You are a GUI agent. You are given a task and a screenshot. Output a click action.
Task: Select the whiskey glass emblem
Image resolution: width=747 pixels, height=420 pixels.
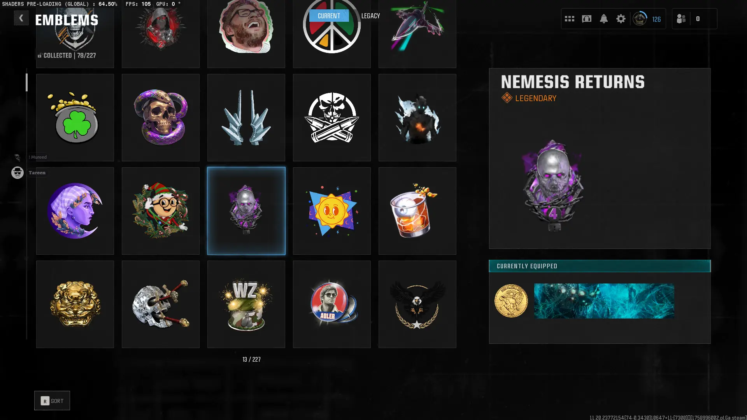(x=417, y=211)
